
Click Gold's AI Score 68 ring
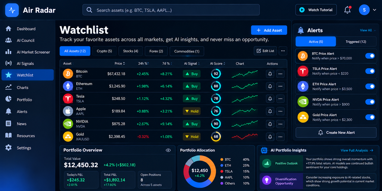click(216, 137)
